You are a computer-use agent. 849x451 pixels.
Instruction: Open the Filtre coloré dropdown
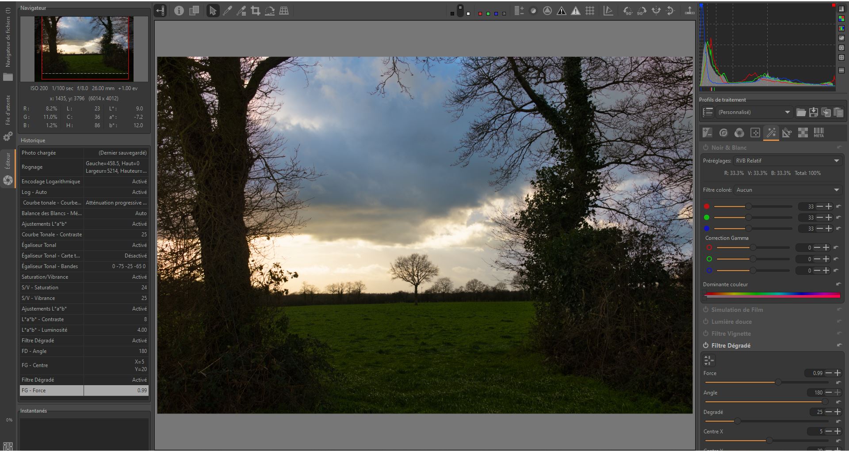point(788,190)
